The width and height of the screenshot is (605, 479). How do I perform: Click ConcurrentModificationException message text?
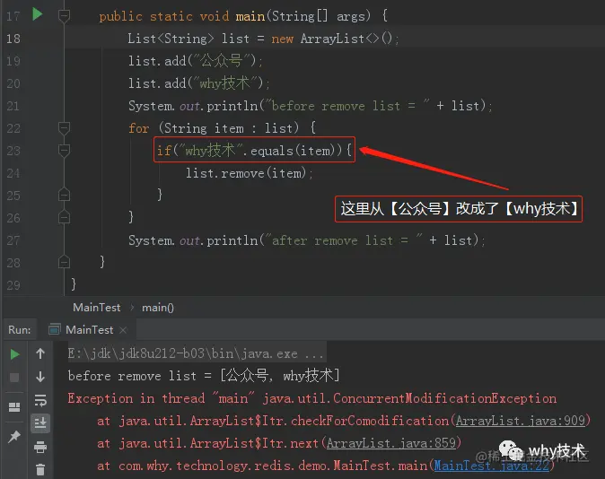tap(312, 398)
